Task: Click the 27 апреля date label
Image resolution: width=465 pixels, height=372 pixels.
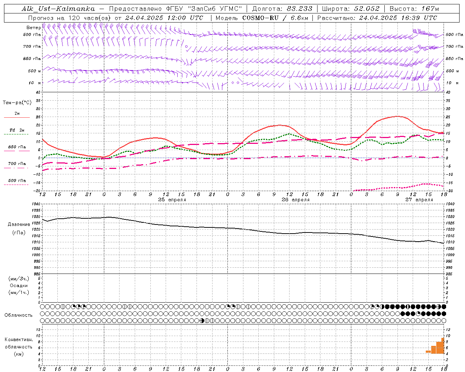Action: click(419, 200)
